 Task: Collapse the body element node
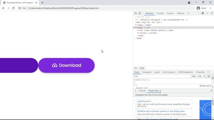136,28
